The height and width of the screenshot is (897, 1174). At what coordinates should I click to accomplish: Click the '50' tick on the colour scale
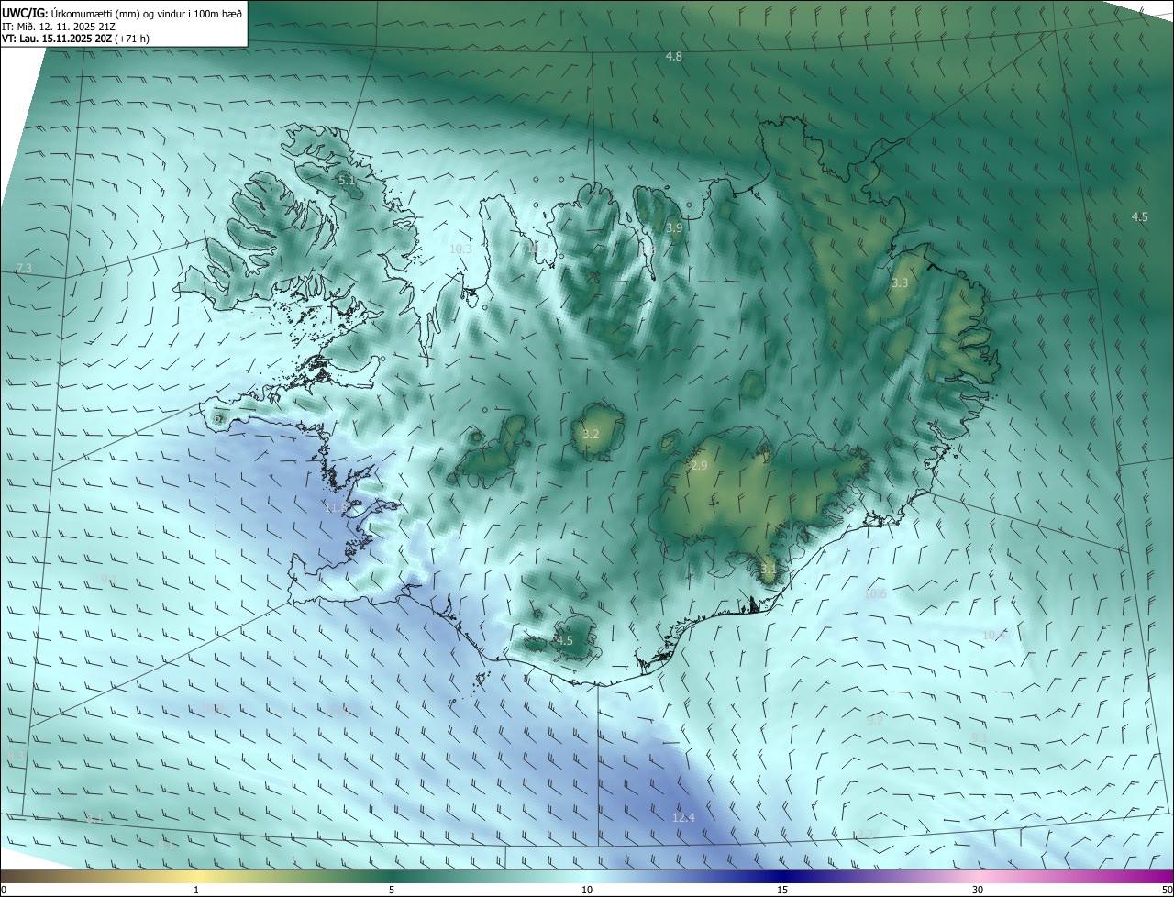pos(1167,890)
